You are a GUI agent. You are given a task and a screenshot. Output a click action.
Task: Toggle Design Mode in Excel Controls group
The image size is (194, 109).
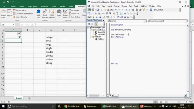tap(65, 14)
